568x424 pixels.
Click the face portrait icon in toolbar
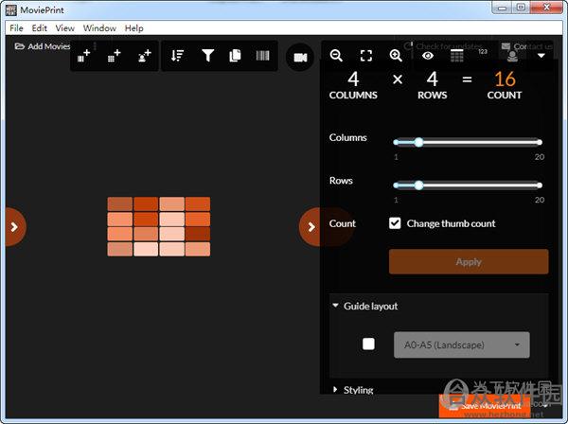[512, 56]
